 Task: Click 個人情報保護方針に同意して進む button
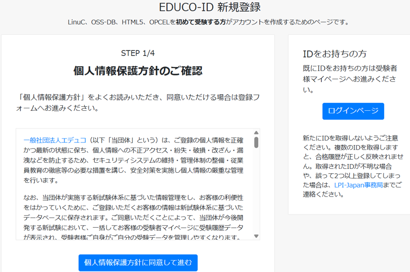click(x=138, y=262)
